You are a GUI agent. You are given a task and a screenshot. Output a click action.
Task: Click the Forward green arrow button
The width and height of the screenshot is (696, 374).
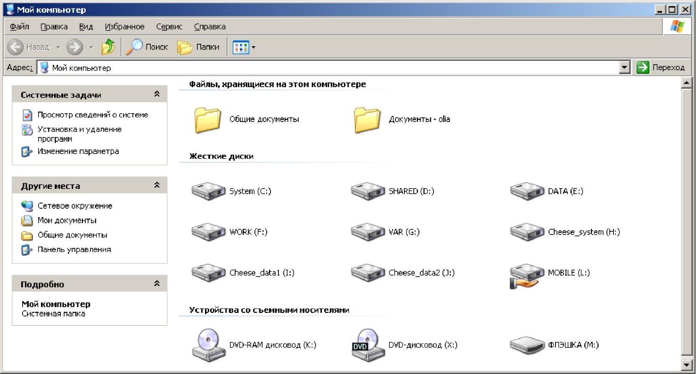[75, 47]
